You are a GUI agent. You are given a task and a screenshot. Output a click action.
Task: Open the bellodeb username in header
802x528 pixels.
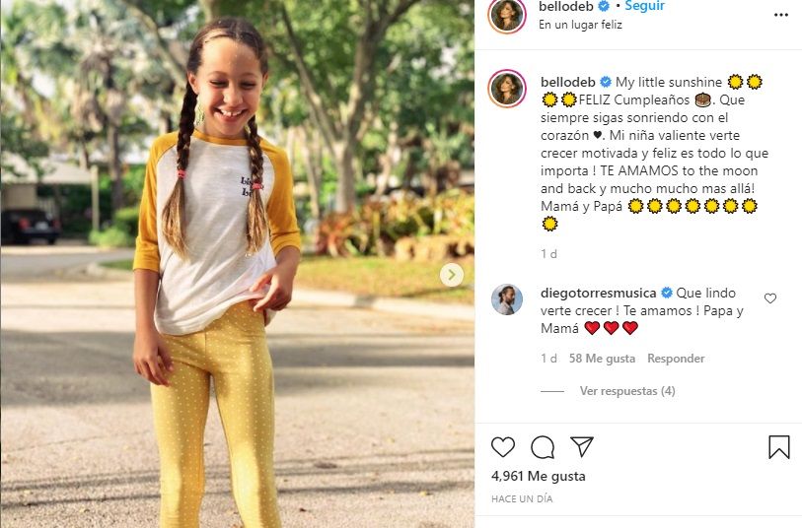pyautogui.click(x=566, y=6)
